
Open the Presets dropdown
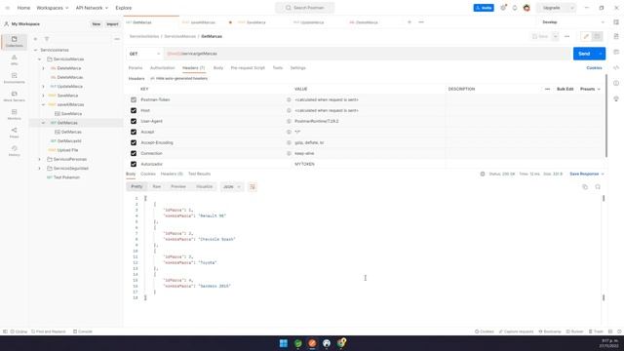tap(590, 89)
